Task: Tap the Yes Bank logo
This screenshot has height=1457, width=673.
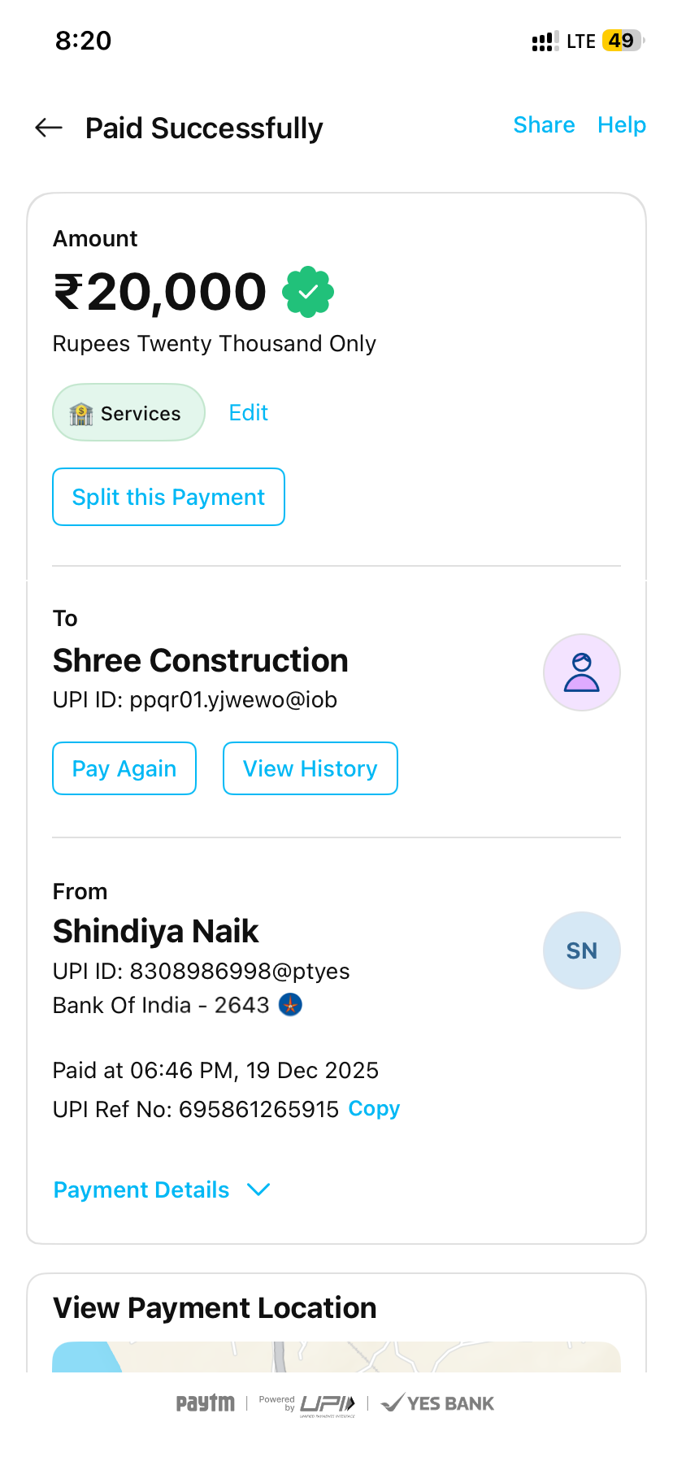Action: pos(438,1403)
